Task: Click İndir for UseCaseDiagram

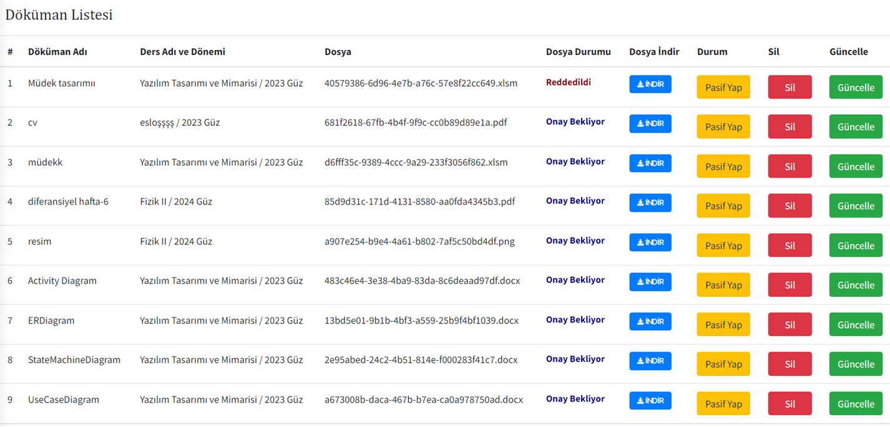Action: [650, 401]
